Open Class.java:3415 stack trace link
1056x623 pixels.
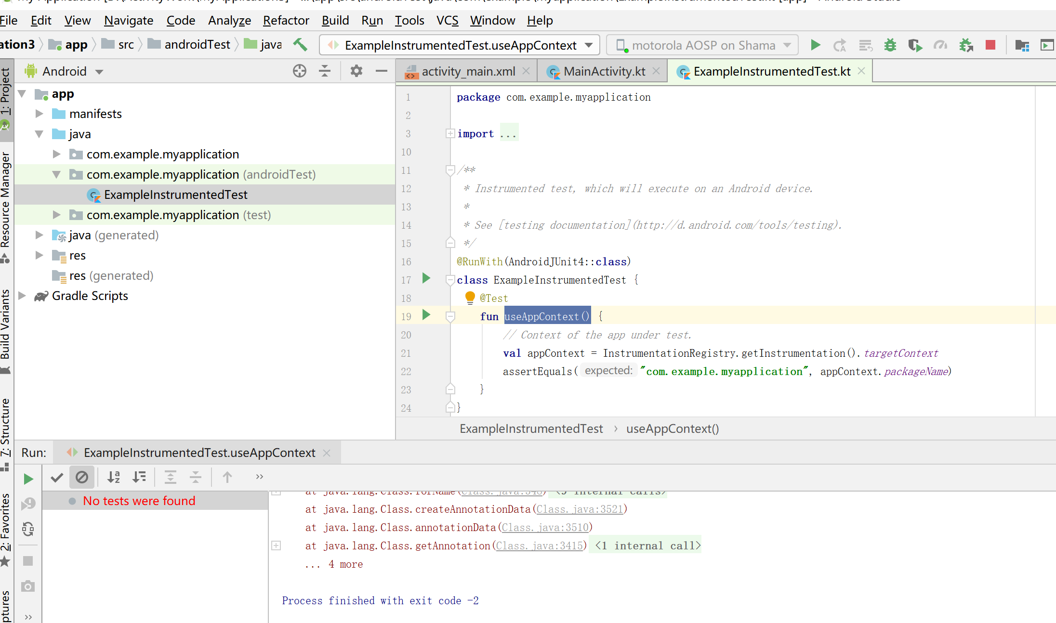tap(540, 545)
